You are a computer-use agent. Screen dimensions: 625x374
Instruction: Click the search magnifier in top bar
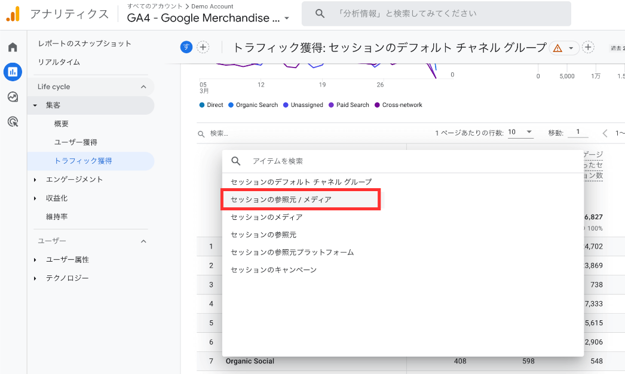[x=320, y=14]
